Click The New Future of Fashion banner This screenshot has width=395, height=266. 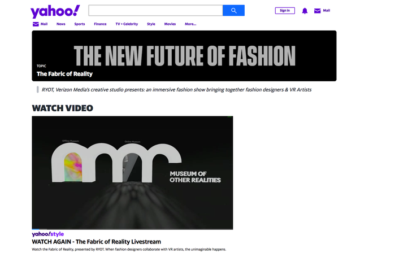point(184,55)
